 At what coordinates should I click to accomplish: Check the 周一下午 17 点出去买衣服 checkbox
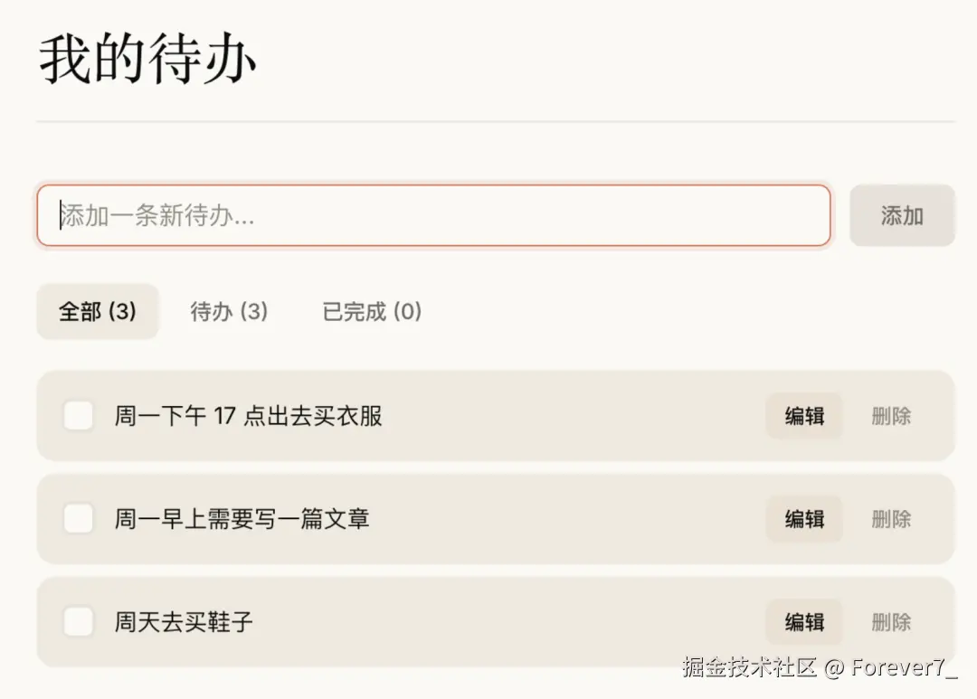tap(79, 416)
